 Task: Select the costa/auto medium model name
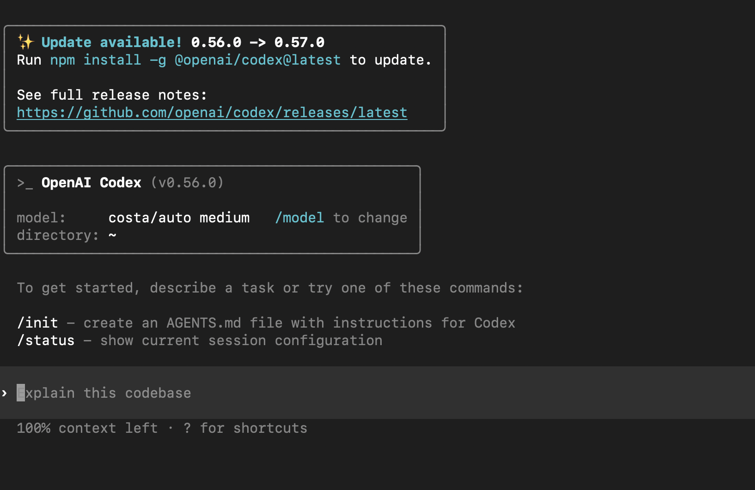(179, 217)
